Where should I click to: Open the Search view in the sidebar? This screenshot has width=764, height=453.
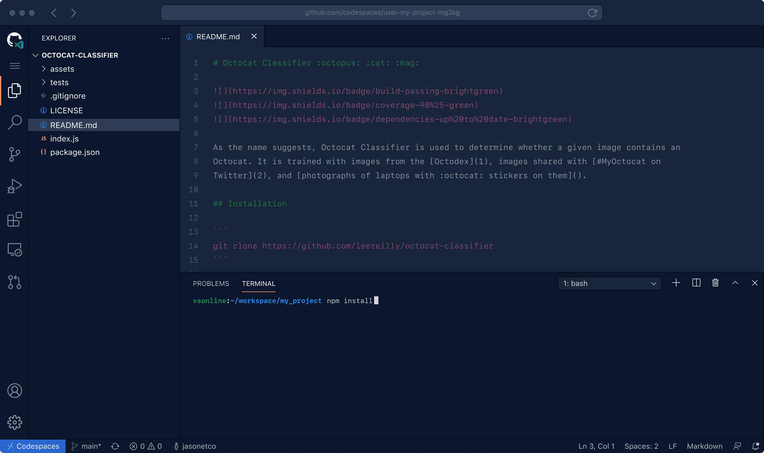[x=15, y=122]
